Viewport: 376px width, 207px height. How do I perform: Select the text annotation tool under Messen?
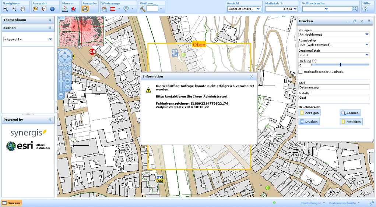click(x=73, y=9)
